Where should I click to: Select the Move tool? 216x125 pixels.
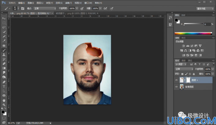4,18
